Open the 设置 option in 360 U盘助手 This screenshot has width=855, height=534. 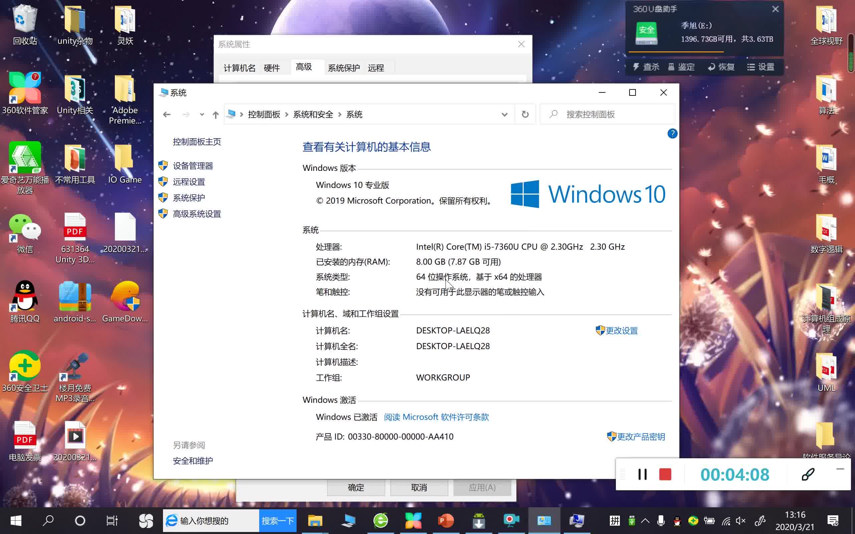click(x=761, y=67)
